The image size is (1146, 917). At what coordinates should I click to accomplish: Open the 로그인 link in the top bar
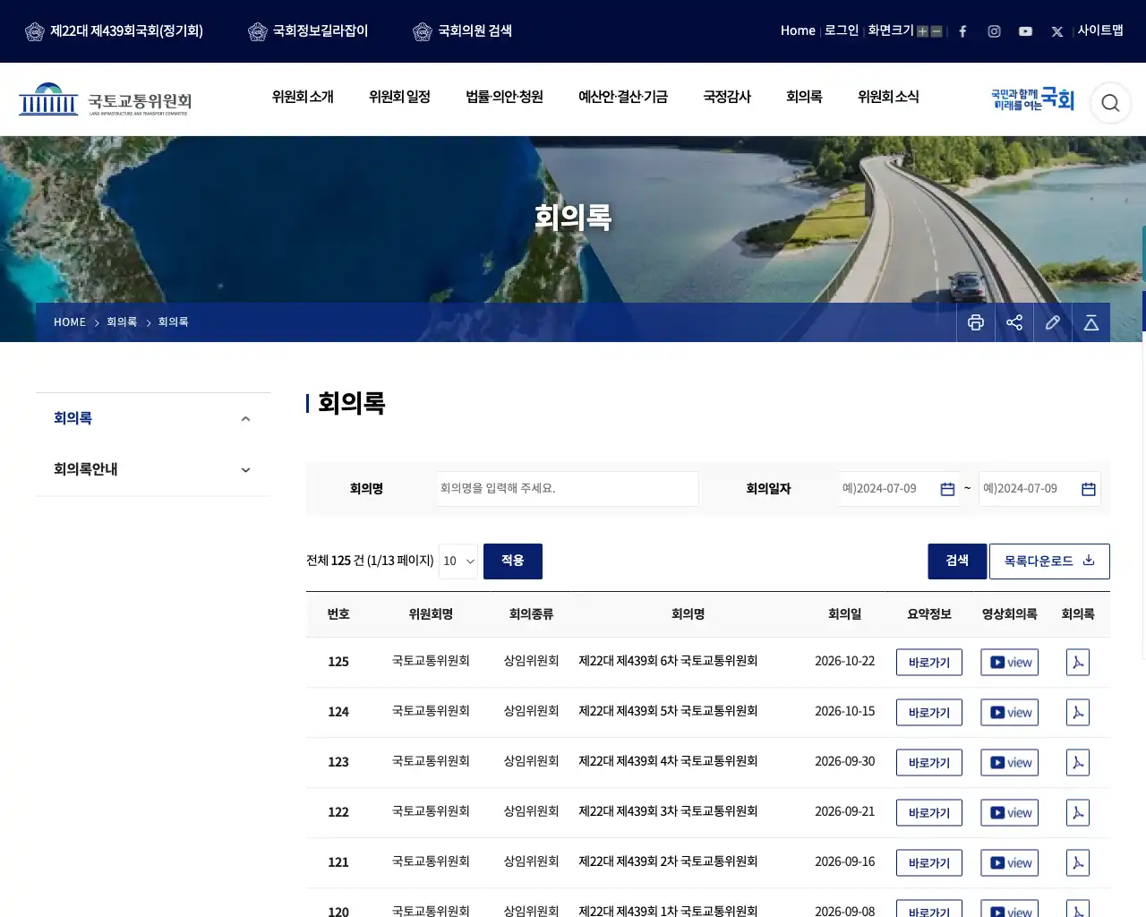(x=842, y=30)
